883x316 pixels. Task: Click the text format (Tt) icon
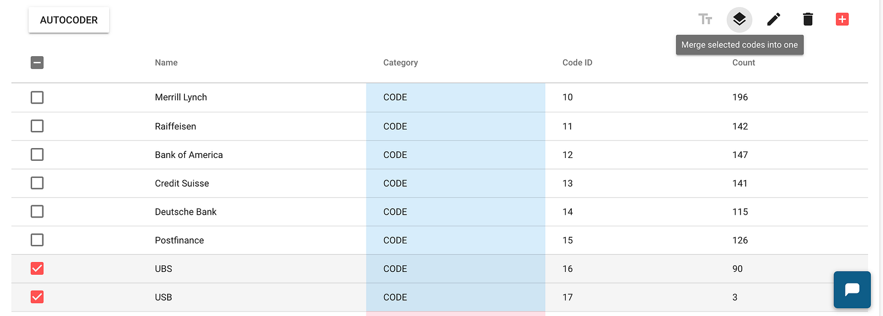click(705, 20)
